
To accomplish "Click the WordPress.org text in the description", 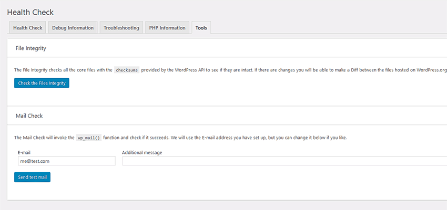I will 431,70.
